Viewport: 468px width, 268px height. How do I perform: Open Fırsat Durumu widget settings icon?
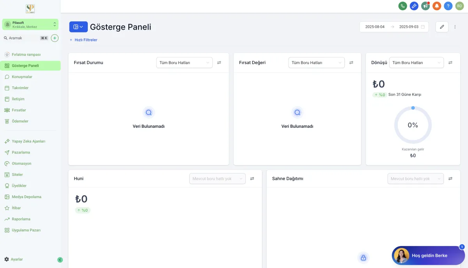219,63
